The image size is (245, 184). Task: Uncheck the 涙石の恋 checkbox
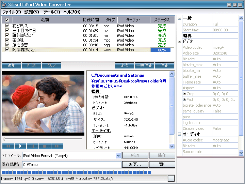click(x=7, y=45)
